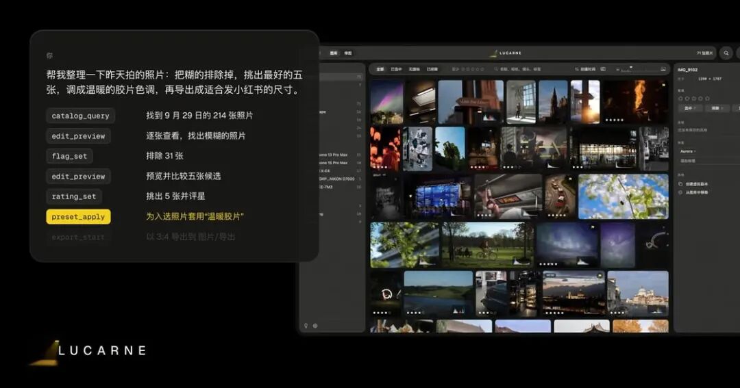740x388 pixels.
Task: Click the large-thumbnail icon beside the size slider
Action: coord(663,69)
